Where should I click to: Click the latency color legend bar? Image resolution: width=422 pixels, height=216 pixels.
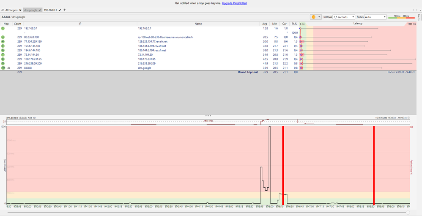[x=402, y=18]
